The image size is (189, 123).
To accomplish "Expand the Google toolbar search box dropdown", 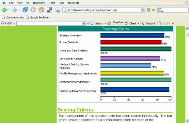I will click(x=84, y=23).
